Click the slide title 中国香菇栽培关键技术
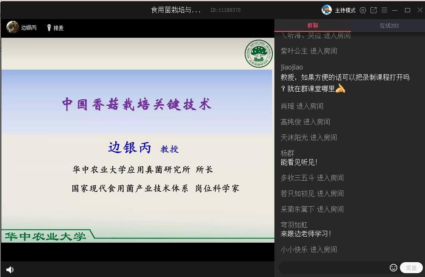 tap(137, 104)
